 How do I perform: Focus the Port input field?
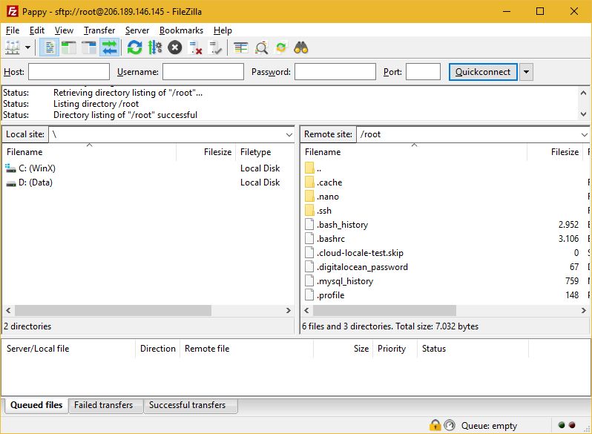pos(424,72)
